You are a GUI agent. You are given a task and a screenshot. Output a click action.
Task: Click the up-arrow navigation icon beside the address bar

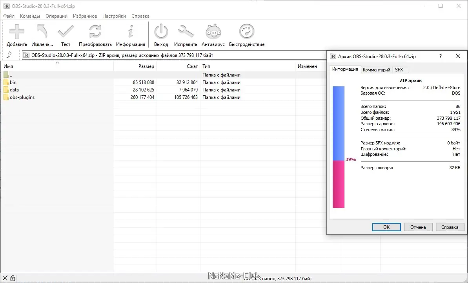10,55
